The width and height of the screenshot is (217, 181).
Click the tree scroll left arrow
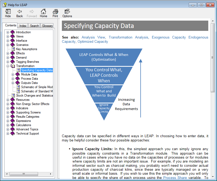[7, 174]
